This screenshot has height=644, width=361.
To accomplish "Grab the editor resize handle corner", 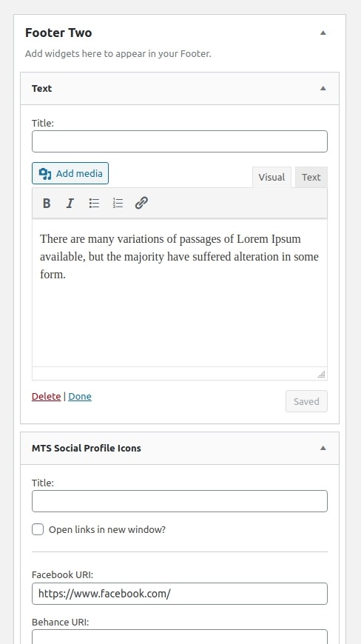I will [322, 374].
